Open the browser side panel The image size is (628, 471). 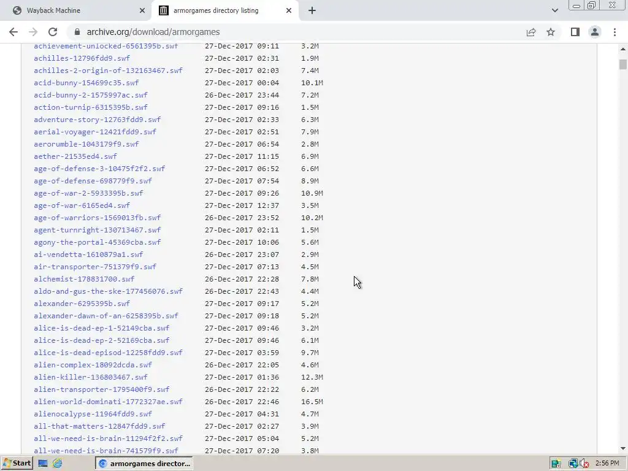click(575, 32)
